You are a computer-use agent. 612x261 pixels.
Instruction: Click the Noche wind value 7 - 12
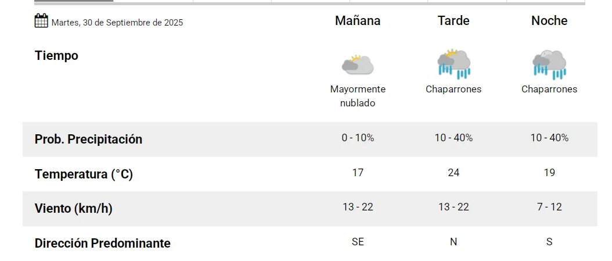[x=549, y=207]
